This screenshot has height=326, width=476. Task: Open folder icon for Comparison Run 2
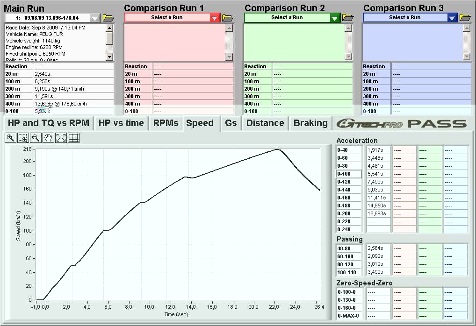click(347, 18)
